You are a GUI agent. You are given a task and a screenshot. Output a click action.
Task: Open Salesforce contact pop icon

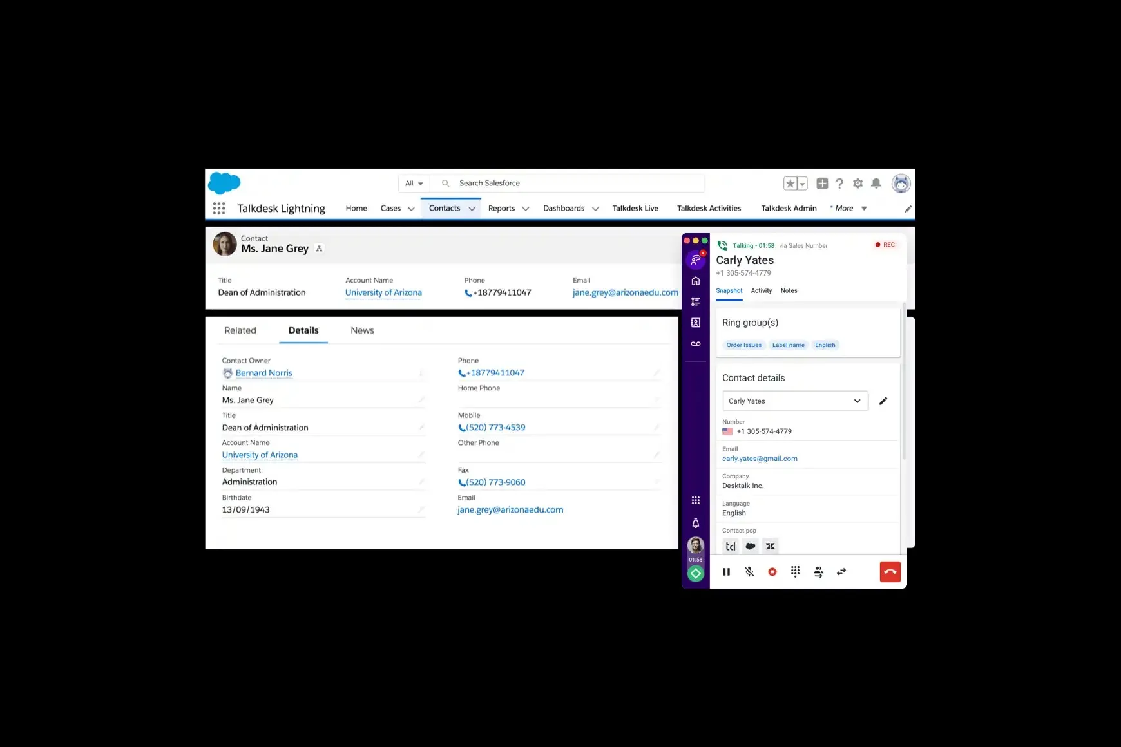(x=751, y=546)
